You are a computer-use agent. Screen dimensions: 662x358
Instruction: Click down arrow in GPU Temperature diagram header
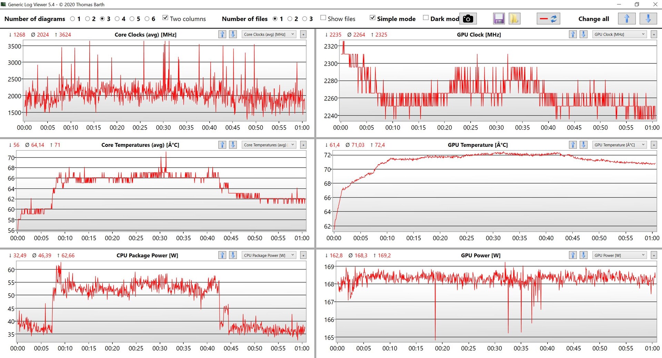click(x=583, y=145)
